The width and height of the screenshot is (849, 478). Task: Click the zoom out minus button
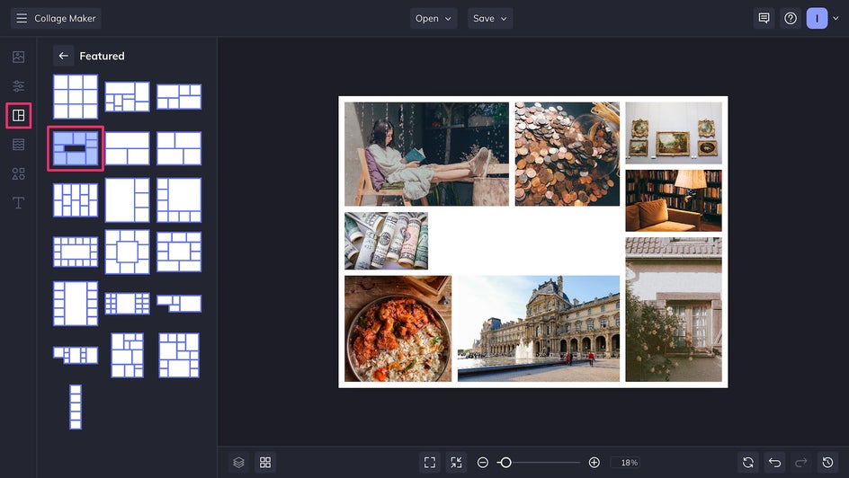tap(483, 462)
